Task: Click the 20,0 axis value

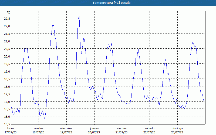Action: 7,56
